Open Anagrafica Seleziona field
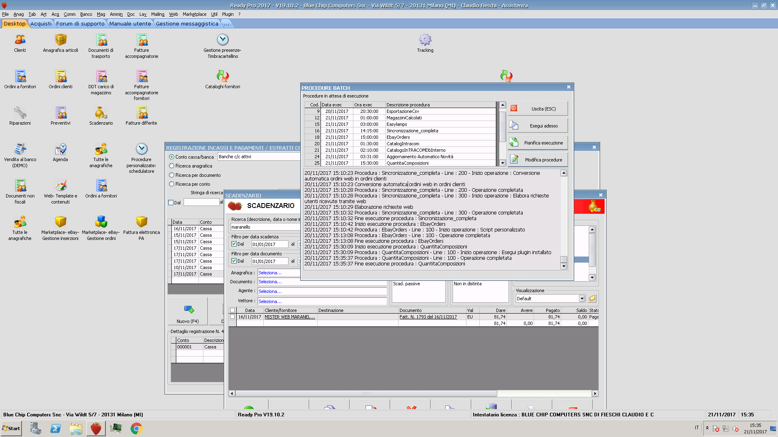This screenshot has height=437, width=778. click(279, 273)
